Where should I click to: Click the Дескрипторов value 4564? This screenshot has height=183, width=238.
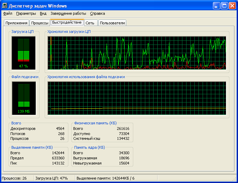(x=60, y=129)
